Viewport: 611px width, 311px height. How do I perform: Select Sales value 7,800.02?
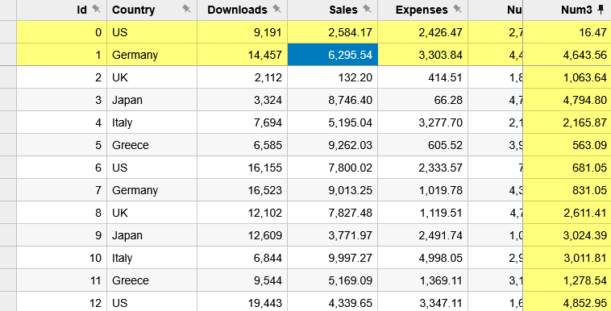(333, 168)
